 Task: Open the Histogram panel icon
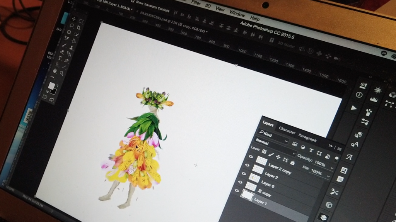pos(374,100)
